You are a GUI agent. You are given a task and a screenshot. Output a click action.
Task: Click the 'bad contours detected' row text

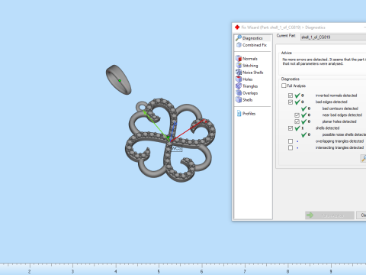tap(340, 108)
